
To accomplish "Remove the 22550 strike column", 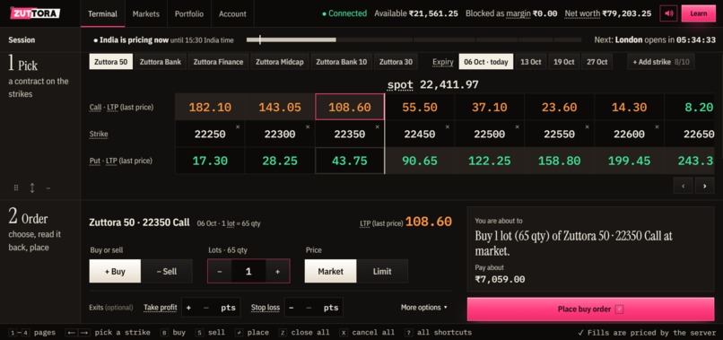I will 587,126.
